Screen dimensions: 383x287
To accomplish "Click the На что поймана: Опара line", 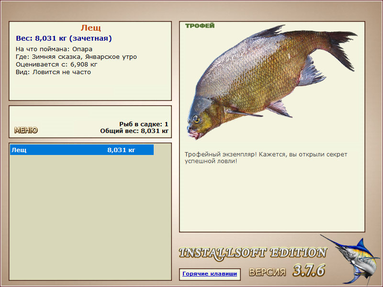I will [54, 49].
